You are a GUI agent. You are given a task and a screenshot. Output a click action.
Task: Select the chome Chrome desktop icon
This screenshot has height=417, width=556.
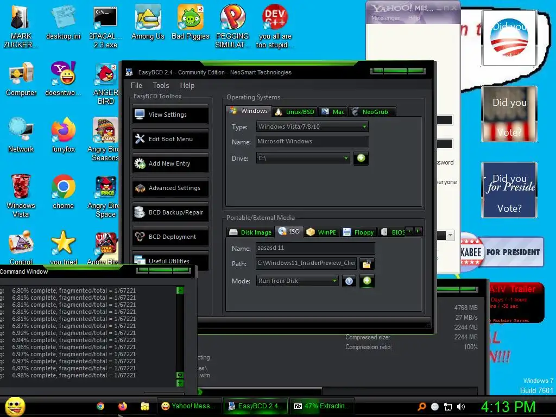63,192
